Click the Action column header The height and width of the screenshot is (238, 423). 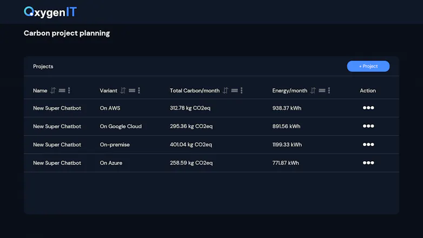point(368,91)
